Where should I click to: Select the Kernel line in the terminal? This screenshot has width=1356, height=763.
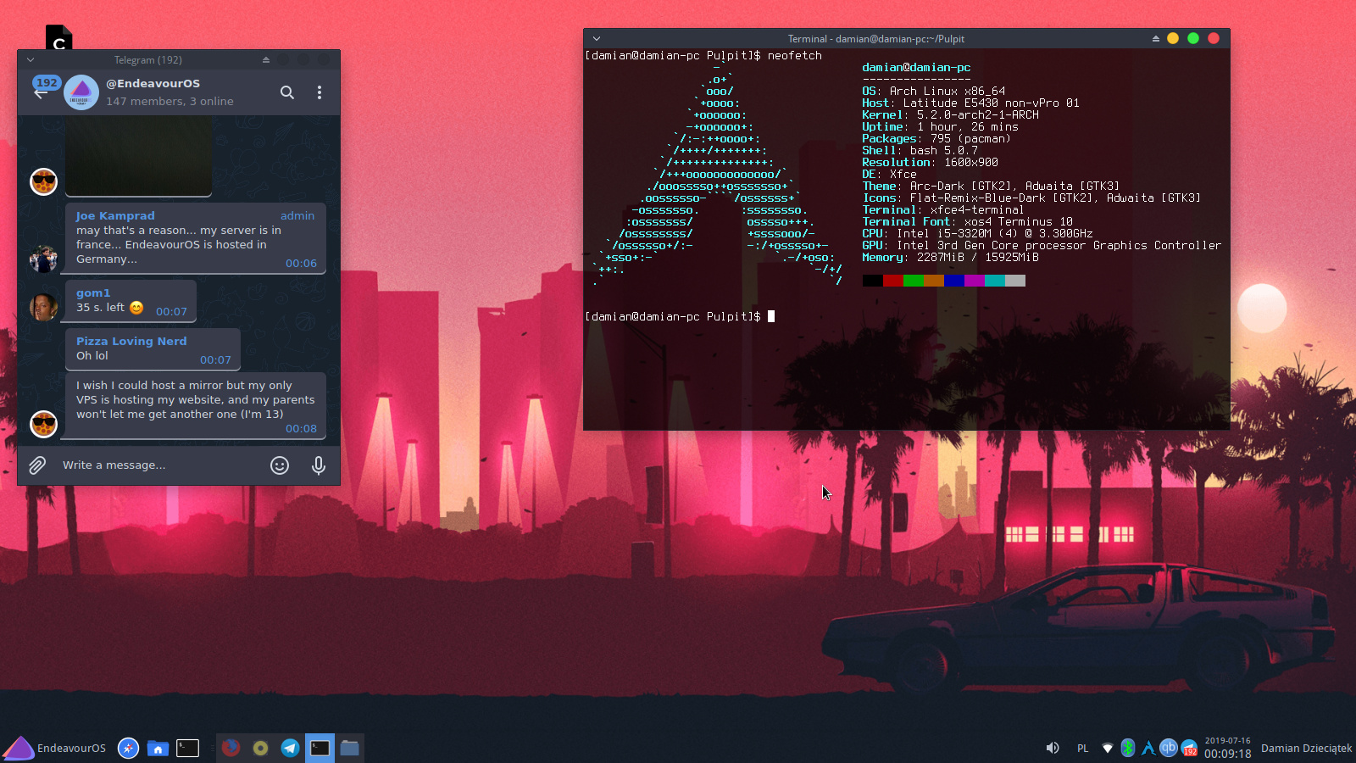(950, 114)
